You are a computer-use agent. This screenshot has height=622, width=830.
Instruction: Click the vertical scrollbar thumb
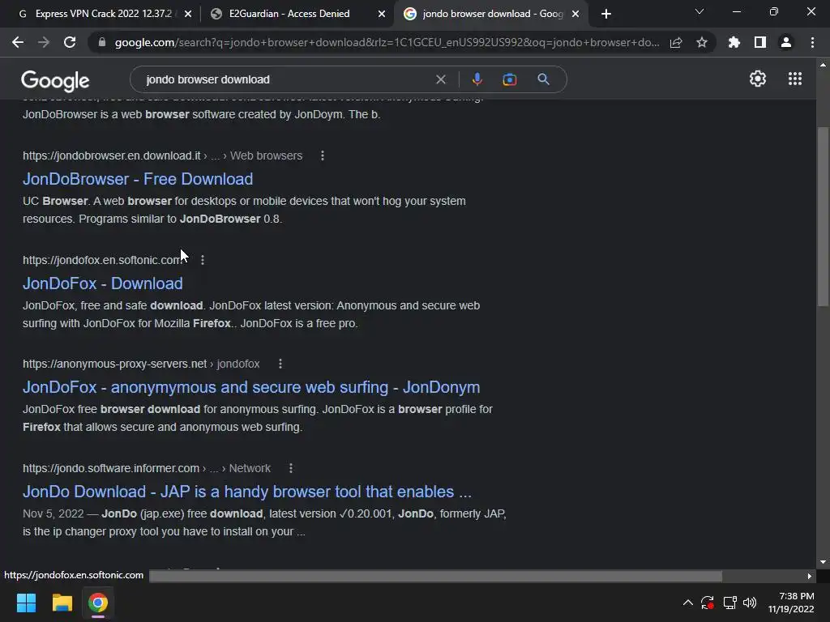pyautogui.click(x=823, y=216)
